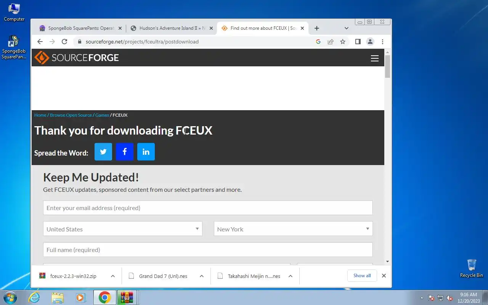Screen dimensions: 488x305
Task: Open Takahashi Meijin .nes download
Action: coord(254,276)
